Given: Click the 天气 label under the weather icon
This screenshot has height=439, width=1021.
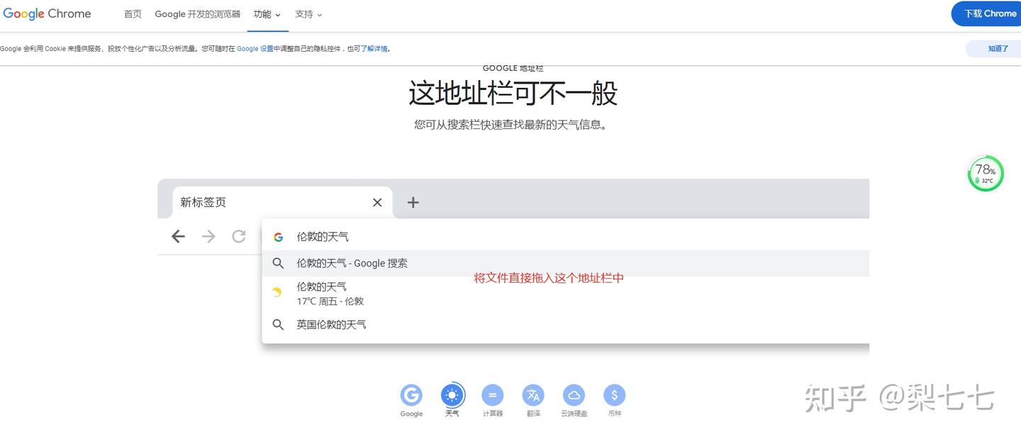Looking at the screenshot, I should tap(452, 414).
